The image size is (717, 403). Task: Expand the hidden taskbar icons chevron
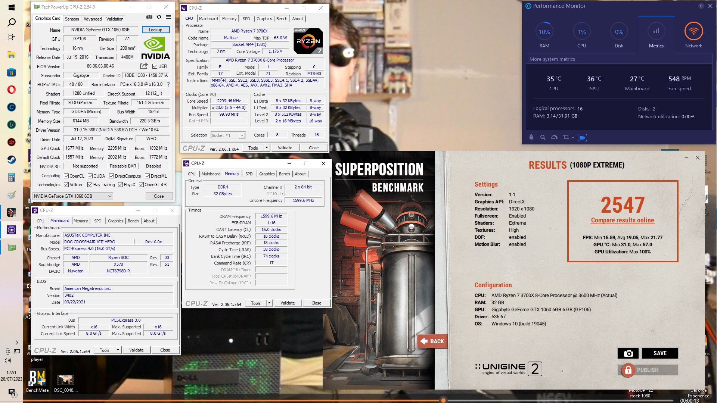point(16,342)
